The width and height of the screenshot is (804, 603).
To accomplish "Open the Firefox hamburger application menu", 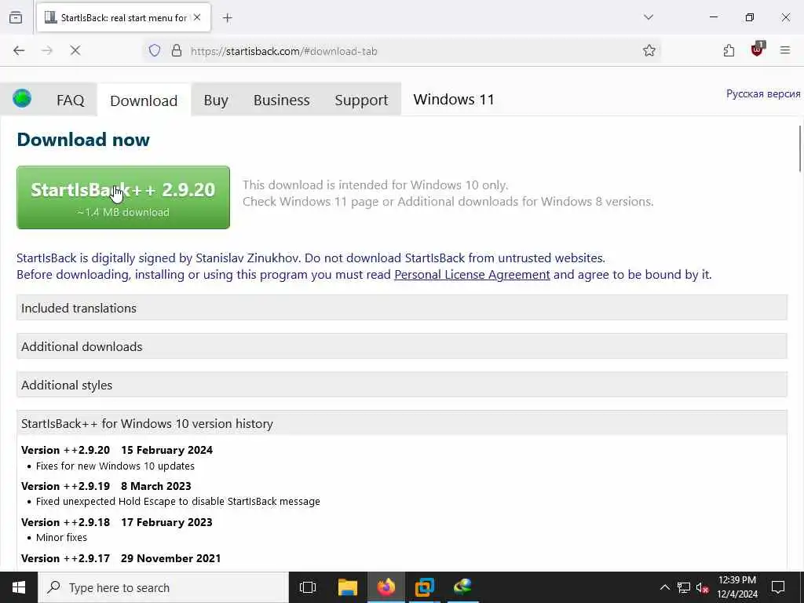I will (x=785, y=50).
